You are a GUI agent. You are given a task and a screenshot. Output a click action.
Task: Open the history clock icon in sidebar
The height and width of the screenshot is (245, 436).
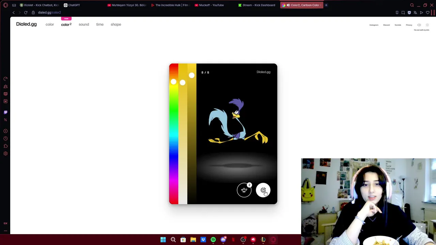click(x=5, y=138)
